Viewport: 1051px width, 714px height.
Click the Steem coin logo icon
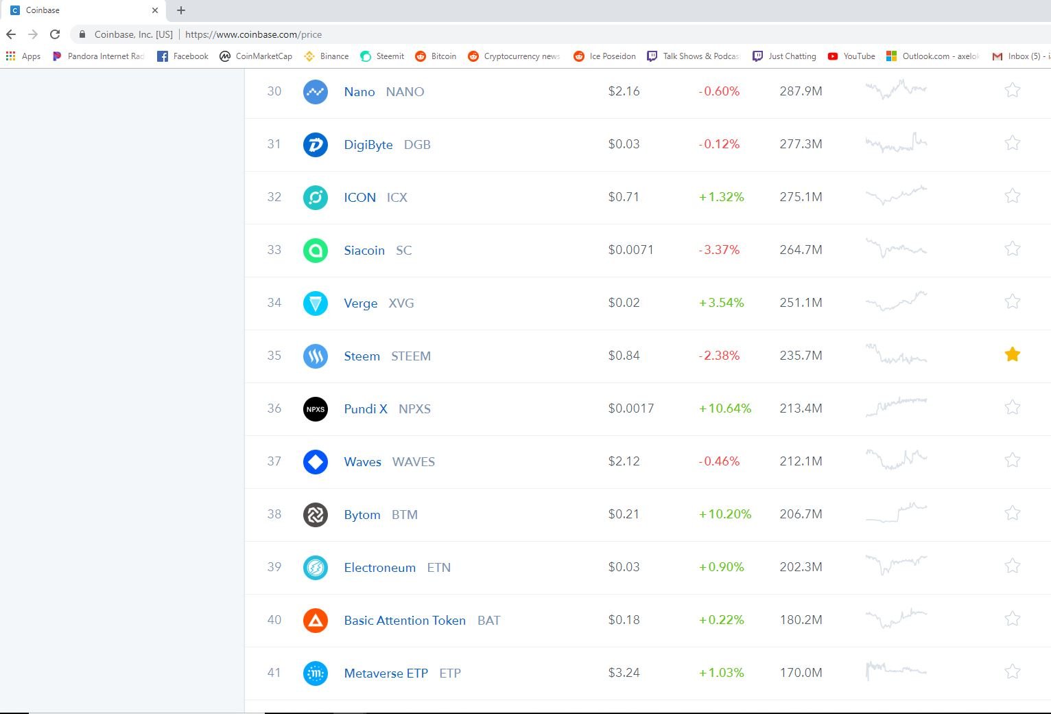316,356
